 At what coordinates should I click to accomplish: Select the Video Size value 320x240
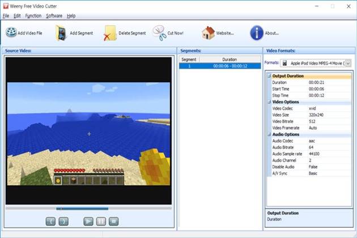pos(316,115)
